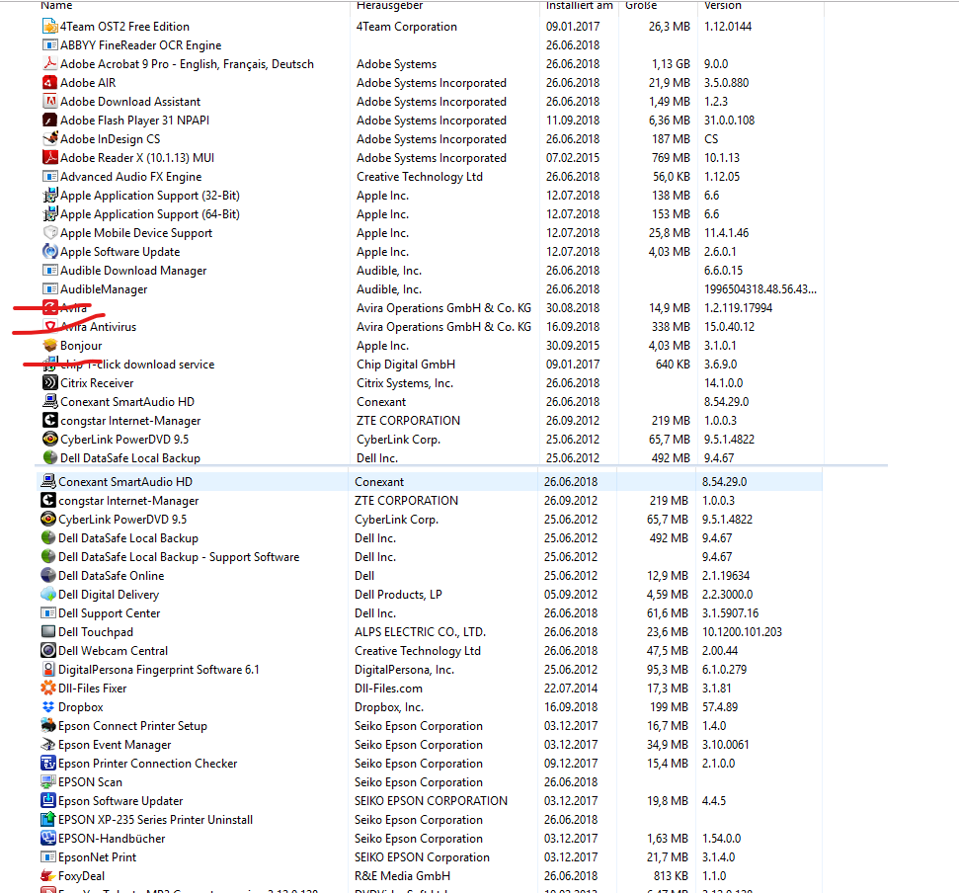Screen dimensions: 959x893
Task: Click the Epson Printer Connection Checker icon
Action: [x=48, y=764]
